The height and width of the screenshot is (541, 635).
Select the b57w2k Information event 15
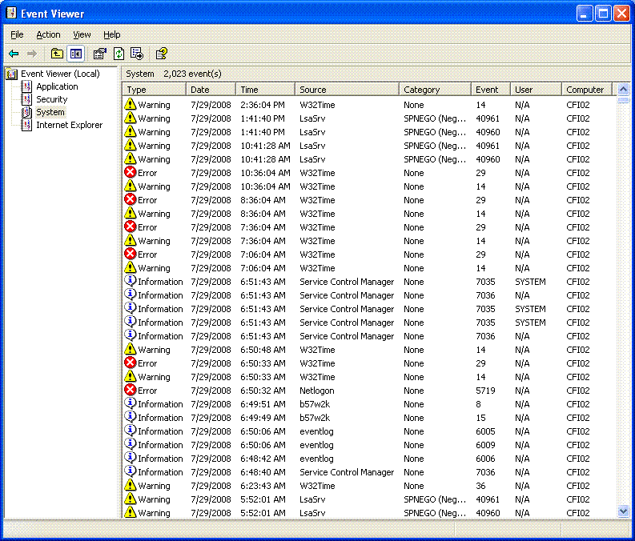click(314, 418)
